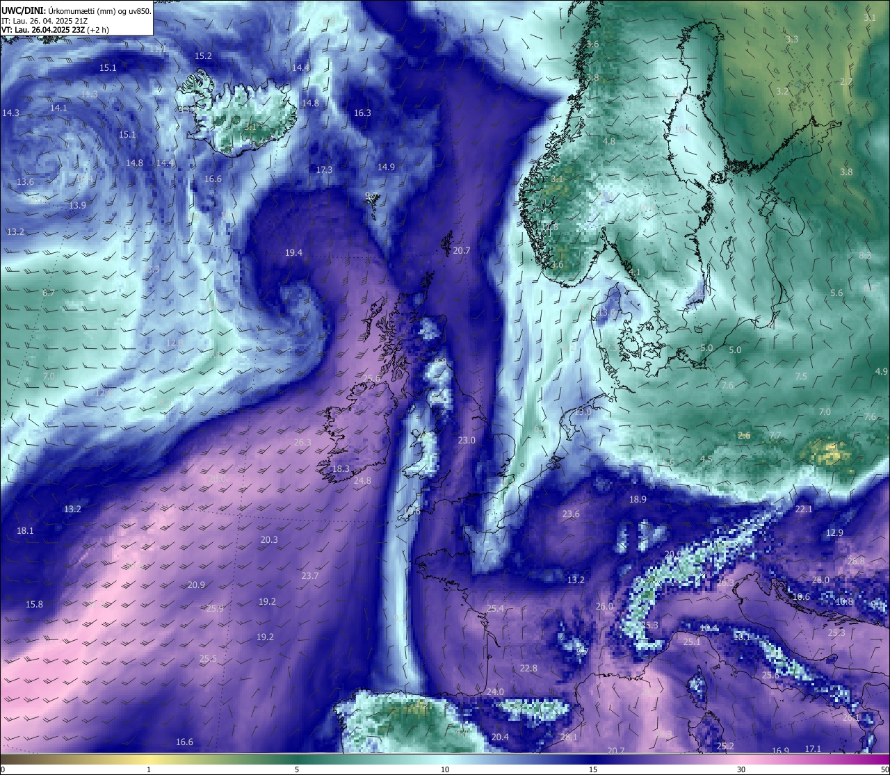Click the 17.3 value label
This screenshot has width=890, height=775.
[x=324, y=170]
